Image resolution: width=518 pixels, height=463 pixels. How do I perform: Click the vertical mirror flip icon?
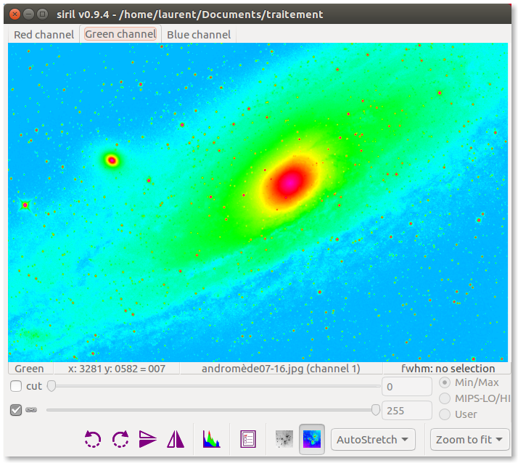(148, 439)
